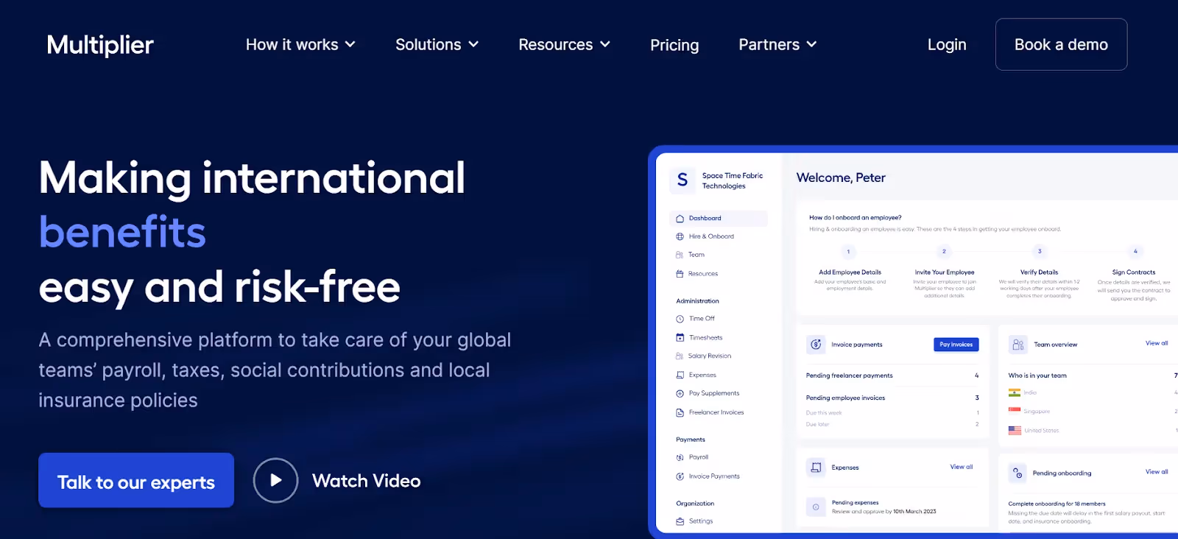The image size is (1178, 539).
Task: Click 'Due later' text
Action: [817, 424]
